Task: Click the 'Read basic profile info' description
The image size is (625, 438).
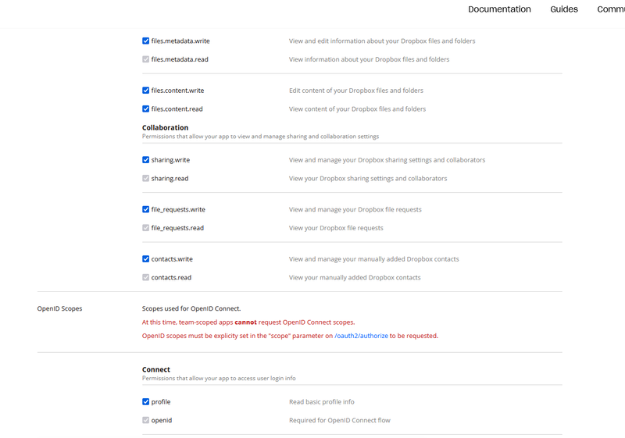Action: pos(321,402)
